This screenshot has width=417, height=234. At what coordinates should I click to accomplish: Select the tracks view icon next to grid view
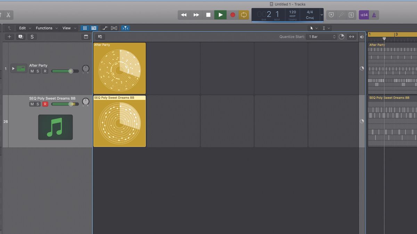(94, 28)
